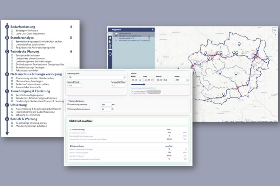The image size is (280, 186).
Task: Click the clock icon in Beginn field
Action: pyautogui.click(x=140, y=80)
